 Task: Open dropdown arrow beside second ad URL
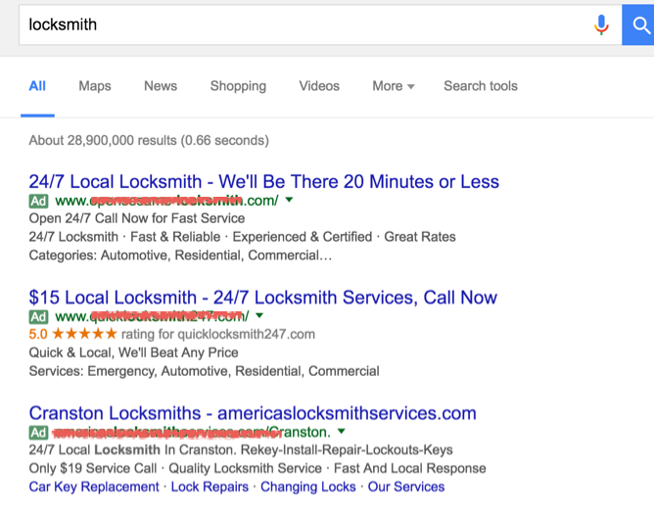point(258,315)
